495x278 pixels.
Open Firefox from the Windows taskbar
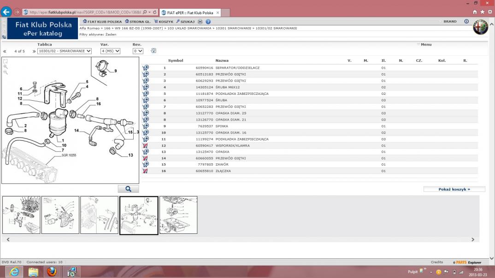[52, 272]
